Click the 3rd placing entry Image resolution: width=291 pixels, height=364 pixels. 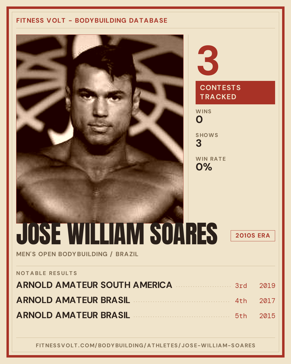click(241, 286)
